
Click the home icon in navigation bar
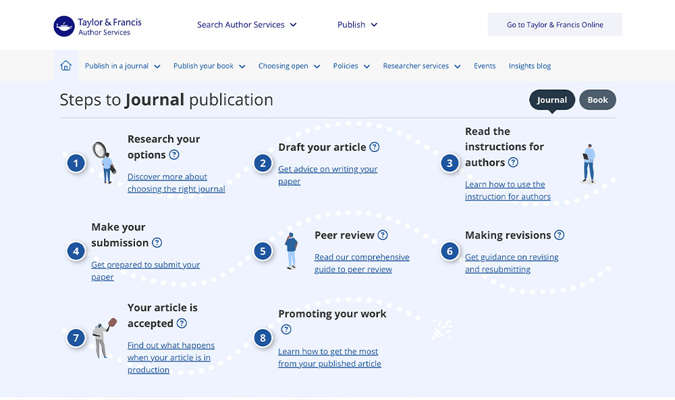point(65,66)
